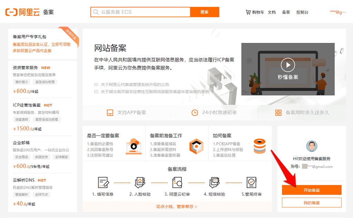Click the 支持APP备案 phone icon
Image resolution: width=353 pixels, height=218 pixels.
click(x=110, y=112)
